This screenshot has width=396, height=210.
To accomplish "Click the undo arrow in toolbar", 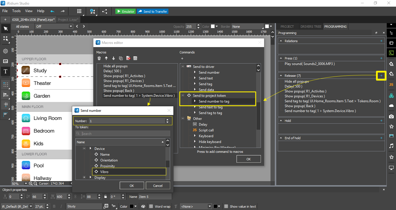I will 52,11.
